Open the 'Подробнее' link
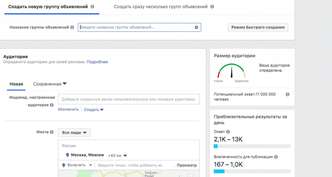 [x=98, y=62]
